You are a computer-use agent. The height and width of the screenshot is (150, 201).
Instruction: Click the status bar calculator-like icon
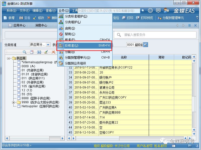[x=190, y=146]
